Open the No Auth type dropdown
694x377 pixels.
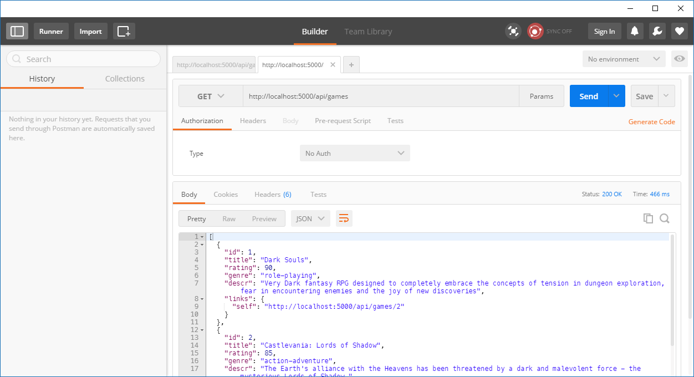pyautogui.click(x=355, y=153)
